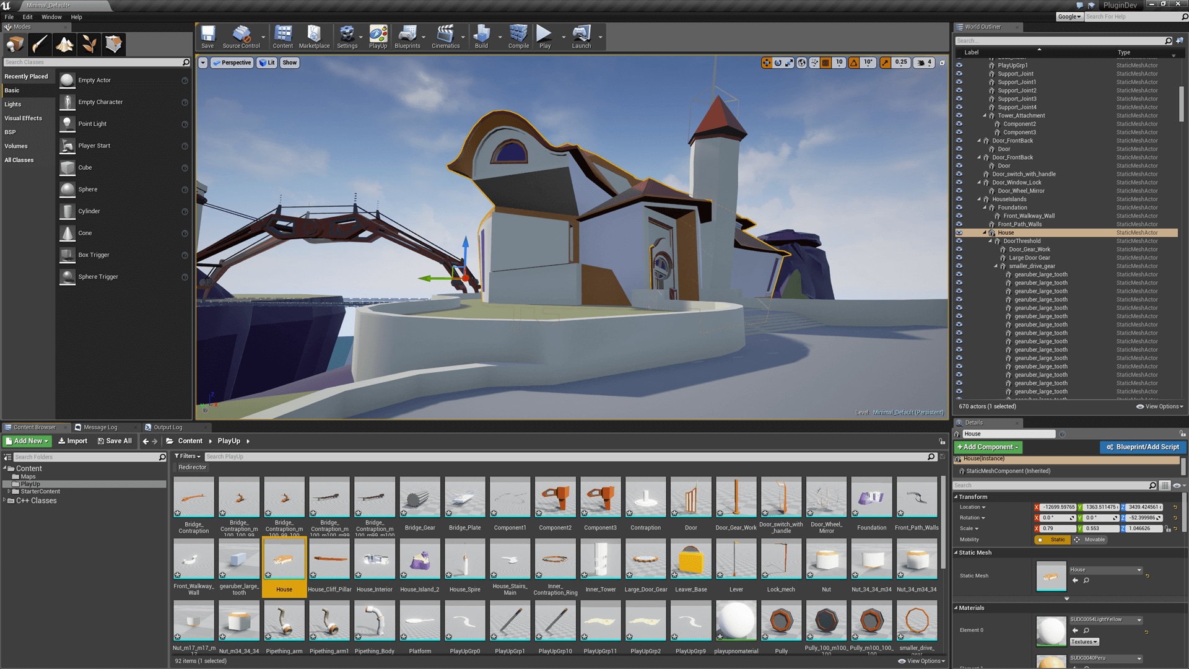Toggle grid snapping in the viewport
The height and width of the screenshot is (669, 1189).
click(x=825, y=63)
